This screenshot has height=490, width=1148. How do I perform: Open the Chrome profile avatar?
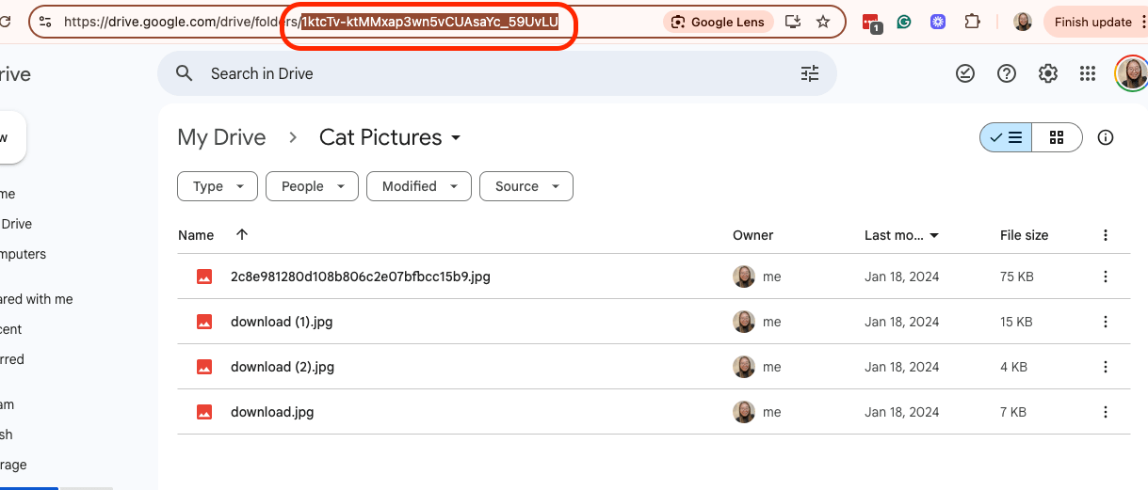(1023, 22)
